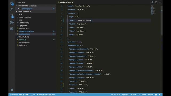The image size is (171, 96).
Task: Click the editor vertical scrollbar
Action: point(161,21)
